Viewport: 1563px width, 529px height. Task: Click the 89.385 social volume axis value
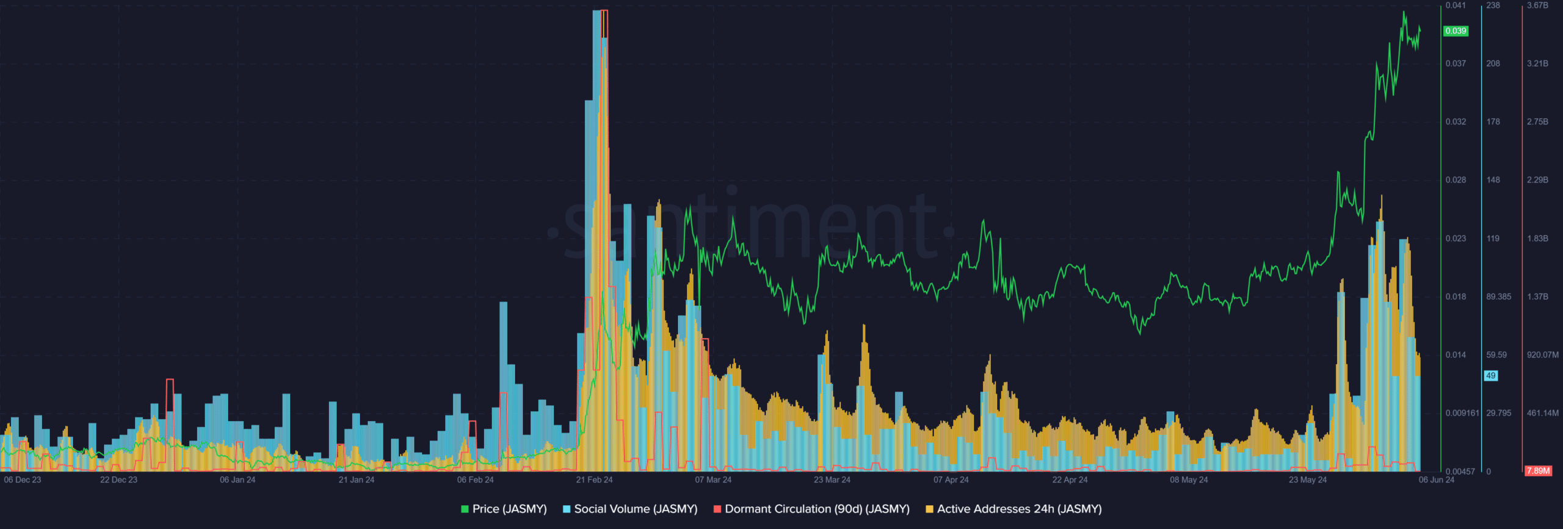1499,297
